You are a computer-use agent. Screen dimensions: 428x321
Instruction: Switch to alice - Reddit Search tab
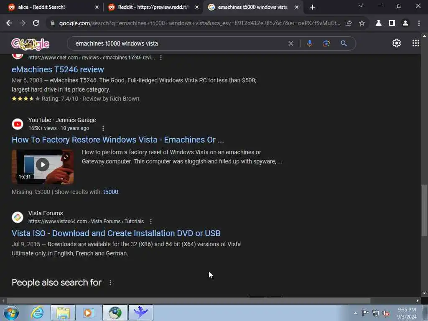52,7
